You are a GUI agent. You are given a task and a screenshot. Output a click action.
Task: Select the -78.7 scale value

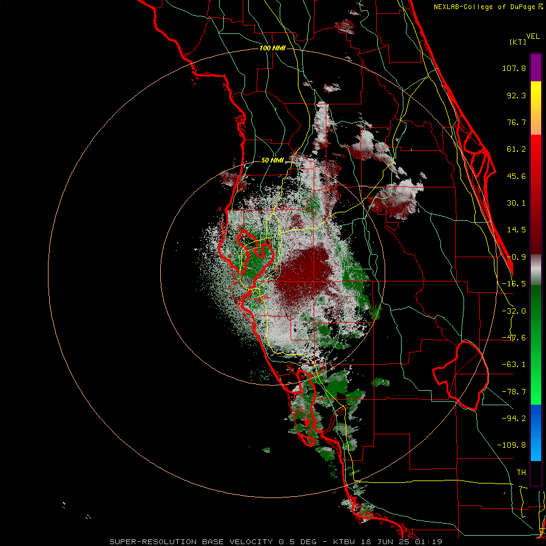tap(514, 392)
